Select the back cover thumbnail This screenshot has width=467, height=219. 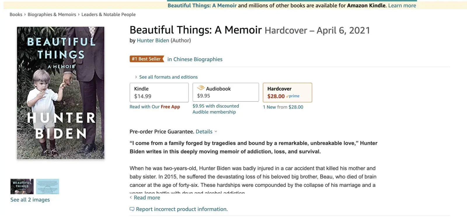tap(48, 186)
